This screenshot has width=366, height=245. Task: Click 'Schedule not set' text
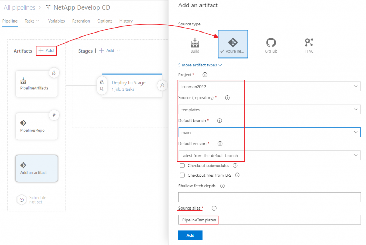click(x=38, y=200)
